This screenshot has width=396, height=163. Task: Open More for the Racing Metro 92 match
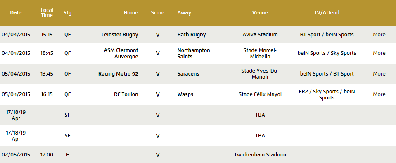point(379,74)
